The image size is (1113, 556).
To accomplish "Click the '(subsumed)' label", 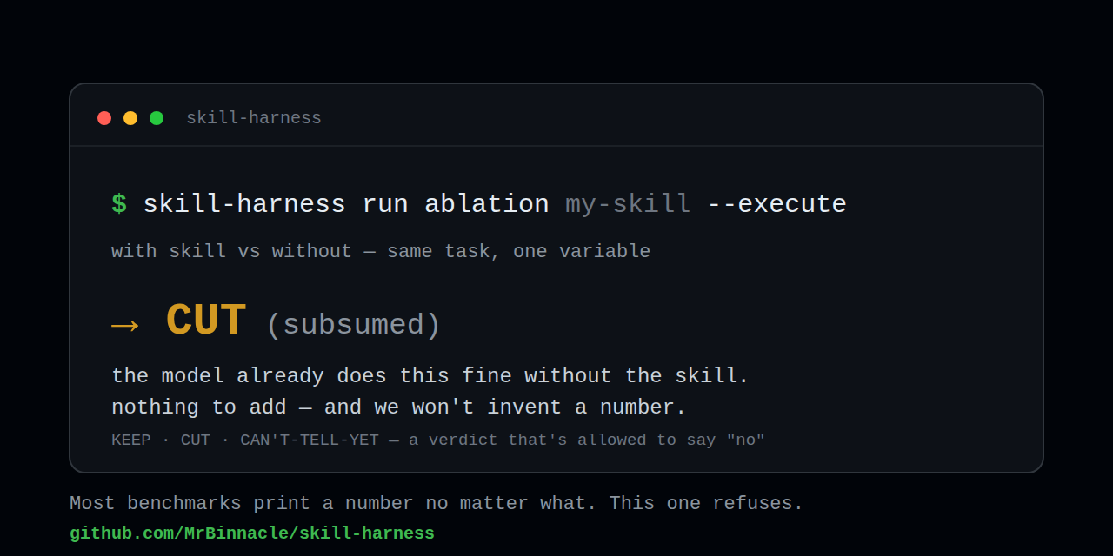I will point(353,325).
